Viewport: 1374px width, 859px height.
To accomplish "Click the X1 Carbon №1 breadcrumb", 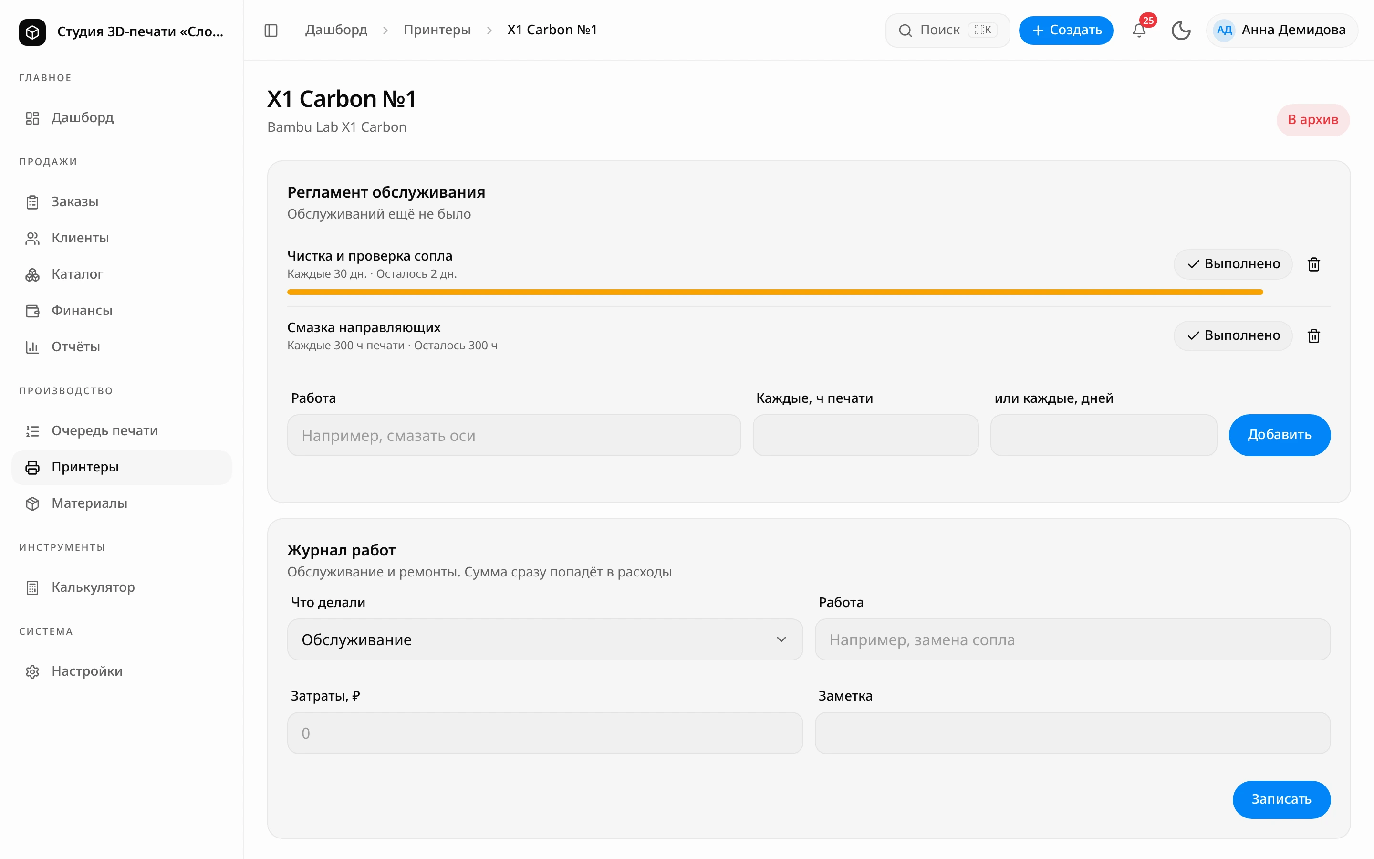I will tap(552, 30).
